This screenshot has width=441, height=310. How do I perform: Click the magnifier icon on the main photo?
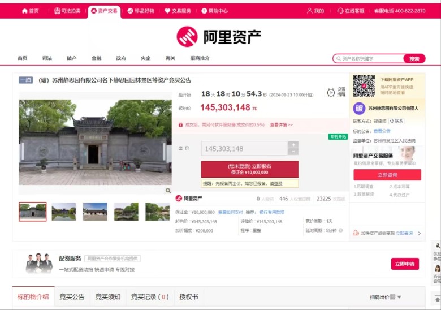pos(168,191)
